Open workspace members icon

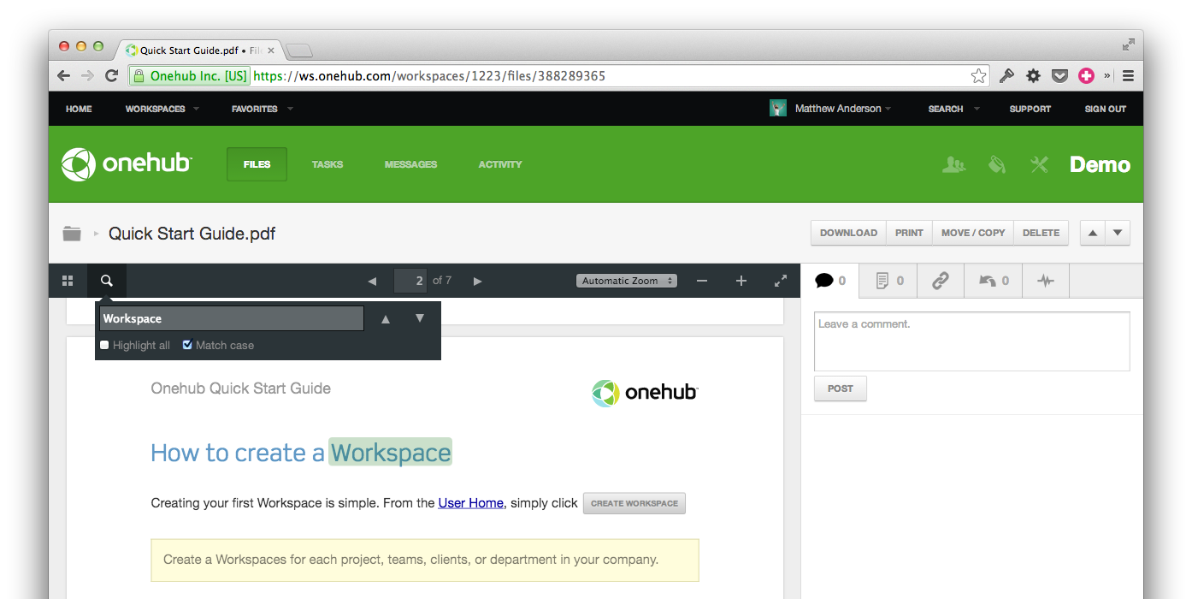click(x=953, y=164)
